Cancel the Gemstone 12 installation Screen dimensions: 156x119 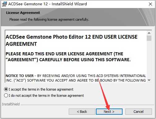click(139, 112)
